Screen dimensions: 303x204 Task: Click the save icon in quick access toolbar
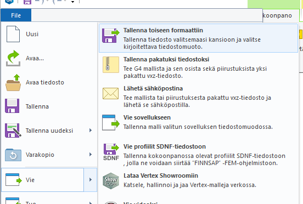27,2
